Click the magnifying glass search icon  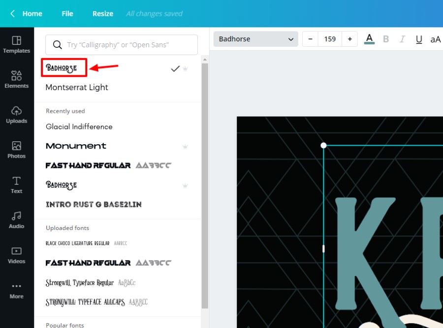click(x=58, y=45)
